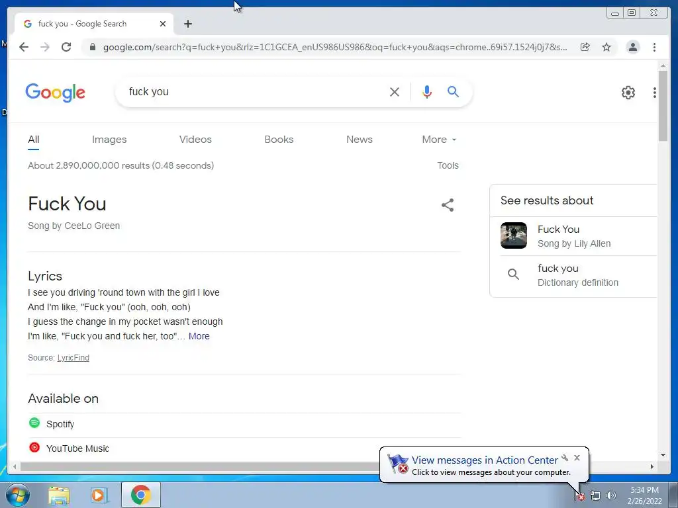Click the Chrome address bar URL

coord(334,47)
